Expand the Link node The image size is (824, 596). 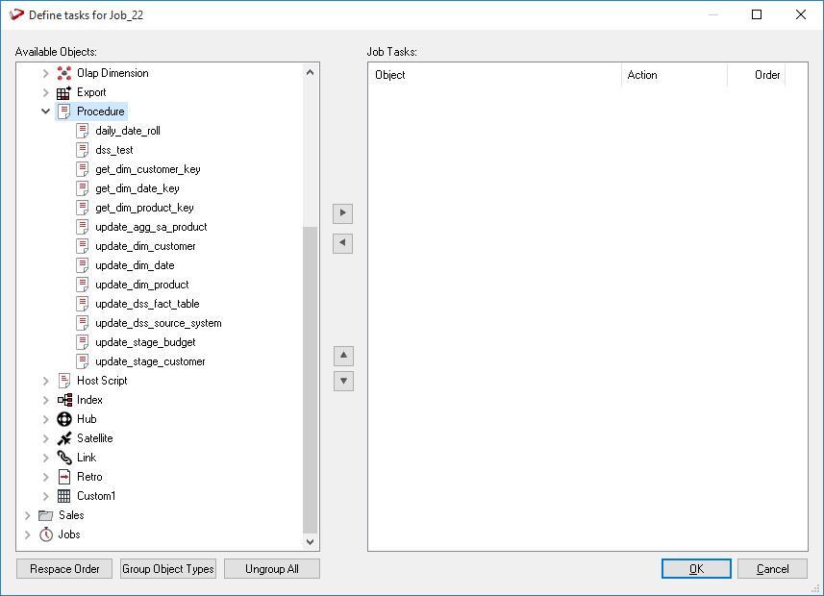(x=46, y=458)
